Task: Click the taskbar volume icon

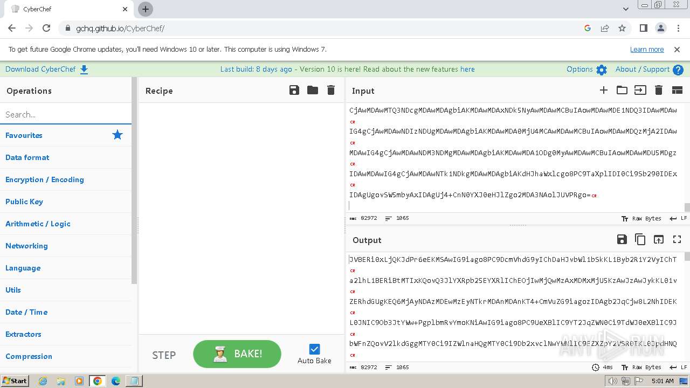Action: point(612,381)
